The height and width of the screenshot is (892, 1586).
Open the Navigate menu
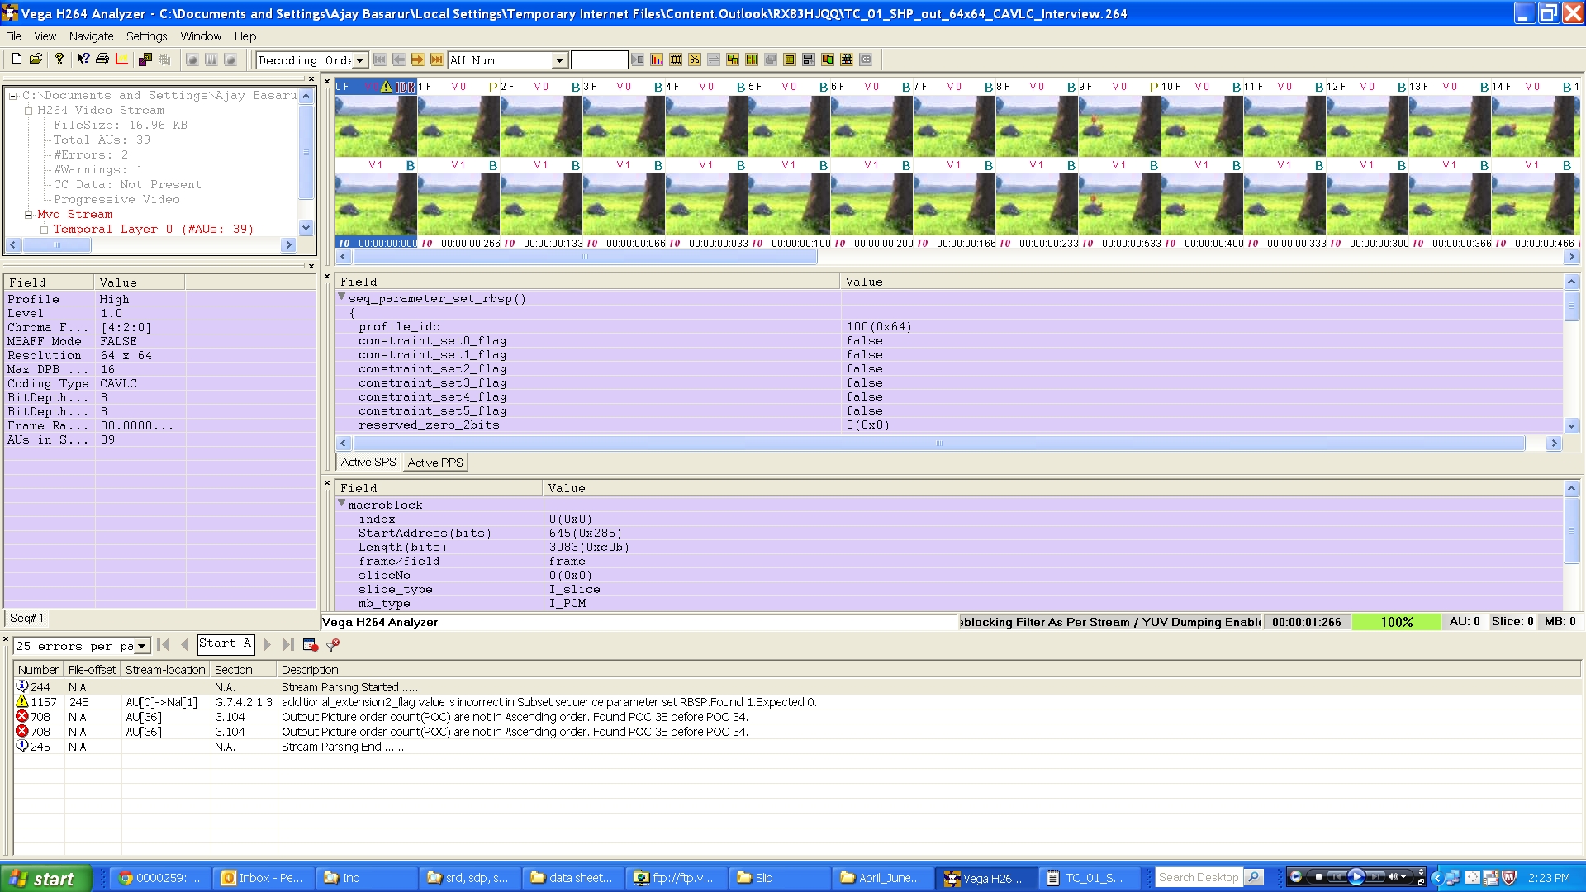click(x=91, y=36)
